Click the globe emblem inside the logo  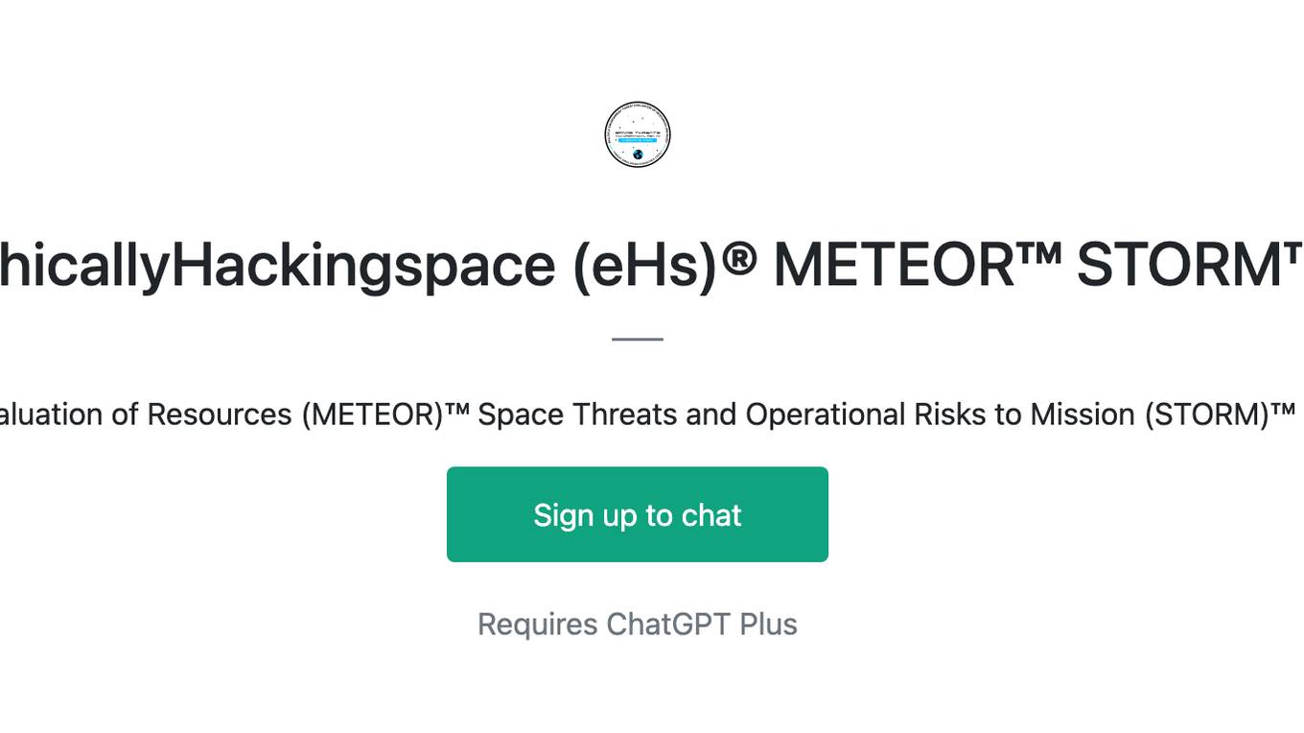[638, 154]
